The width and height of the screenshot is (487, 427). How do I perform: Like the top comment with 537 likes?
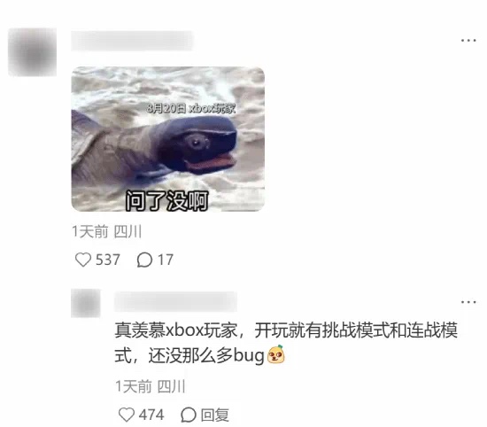83,260
